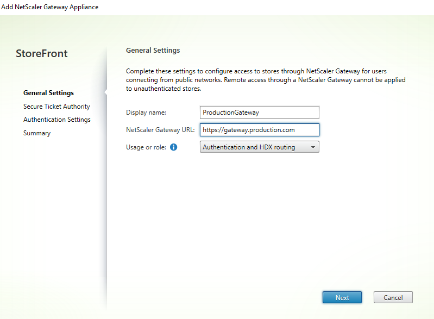This screenshot has height=319, width=434.
Task: Click the description paragraph about remote access
Action: point(266,80)
